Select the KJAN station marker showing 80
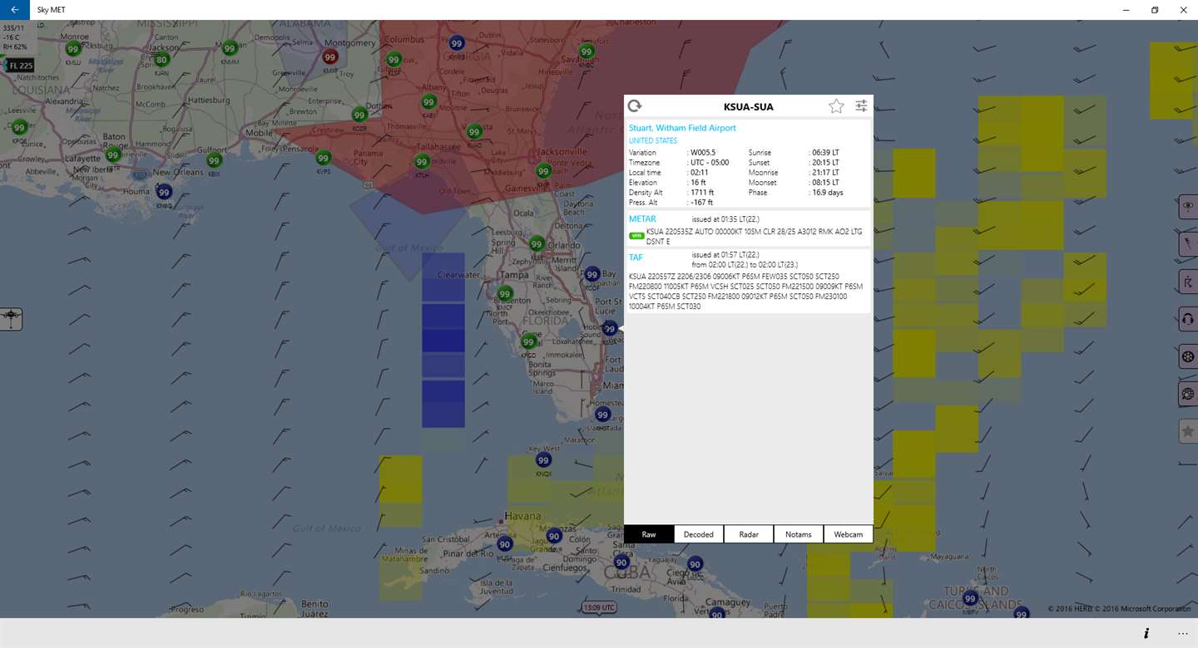The width and height of the screenshot is (1198, 648). click(x=161, y=60)
